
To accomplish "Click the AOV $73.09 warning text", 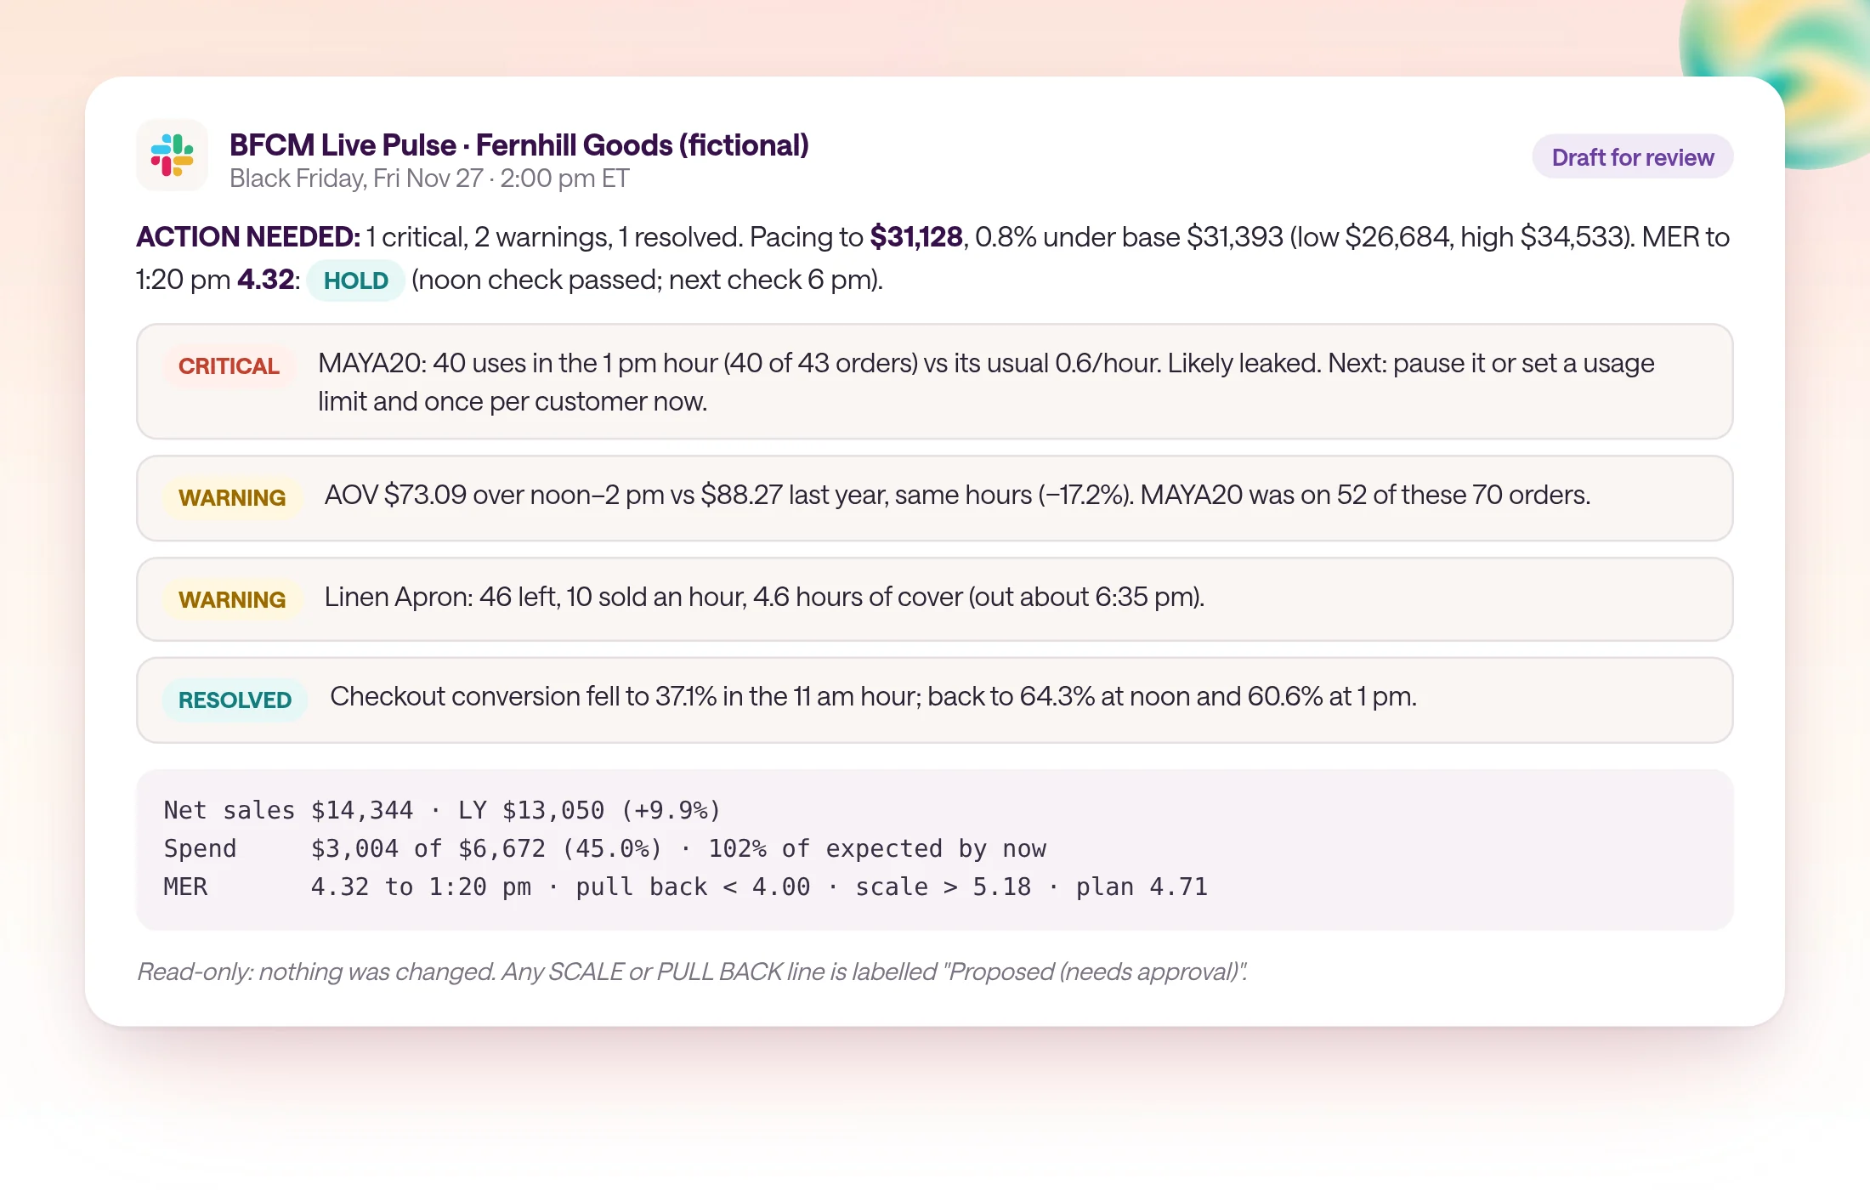I will pos(957,495).
